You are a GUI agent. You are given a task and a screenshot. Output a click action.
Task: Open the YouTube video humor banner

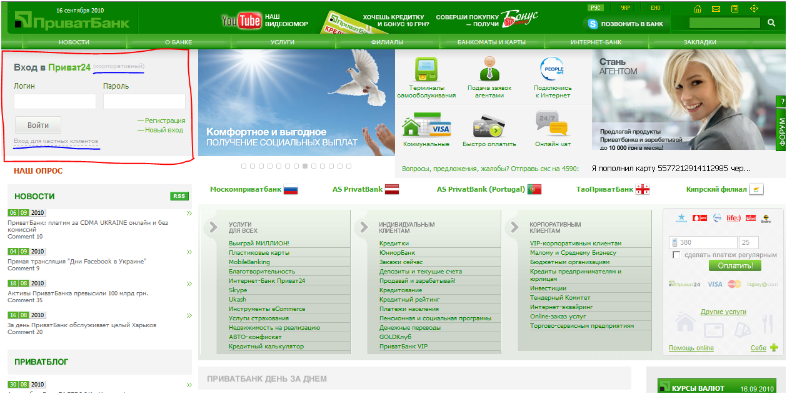coord(265,21)
